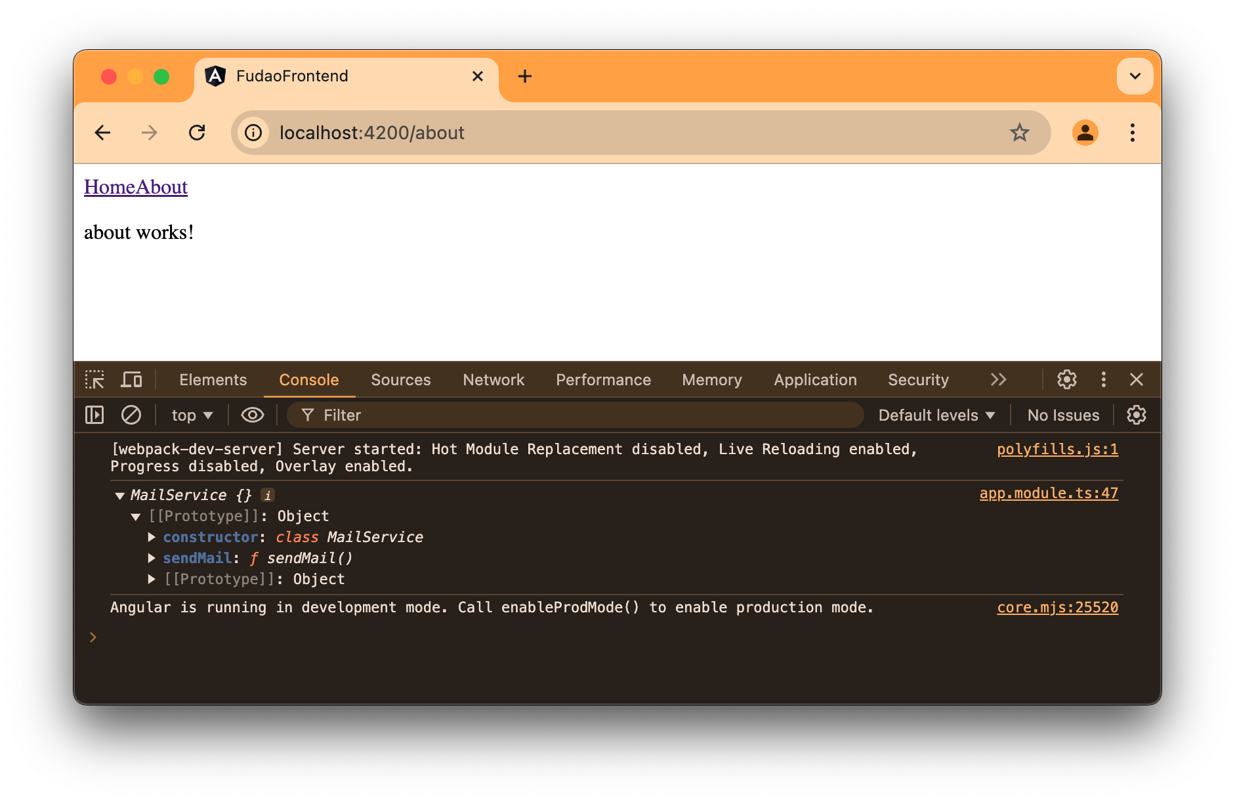
Task: Click the back navigation arrow
Action: coord(102,133)
